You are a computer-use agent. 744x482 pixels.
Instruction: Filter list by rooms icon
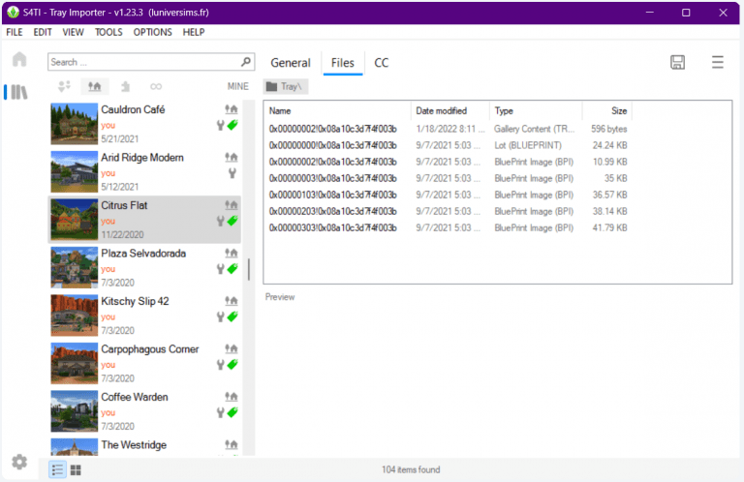[x=125, y=86]
